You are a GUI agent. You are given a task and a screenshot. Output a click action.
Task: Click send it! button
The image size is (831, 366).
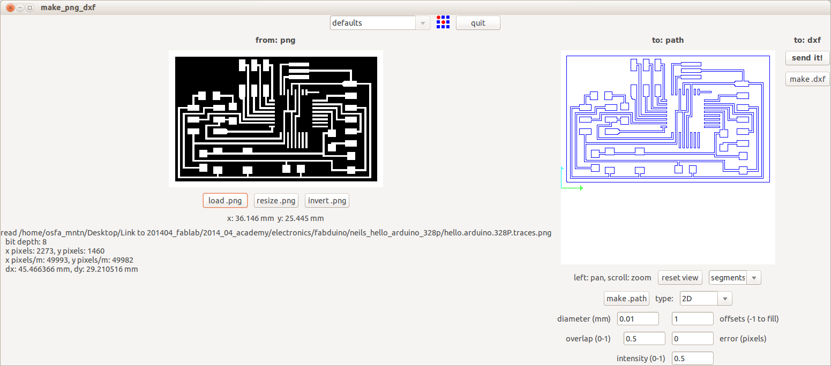pyautogui.click(x=807, y=58)
